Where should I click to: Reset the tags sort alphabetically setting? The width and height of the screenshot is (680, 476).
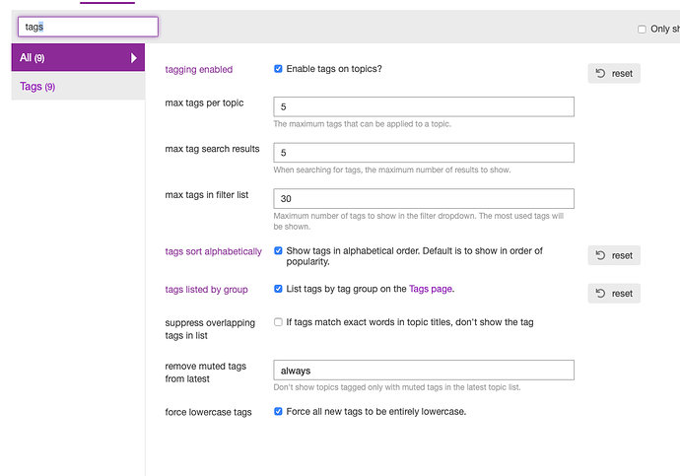coord(614,255)
